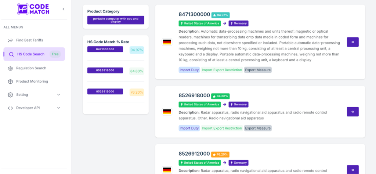View details with eye button for 8526912000
The image size is (376, 174).
[352, 170]
